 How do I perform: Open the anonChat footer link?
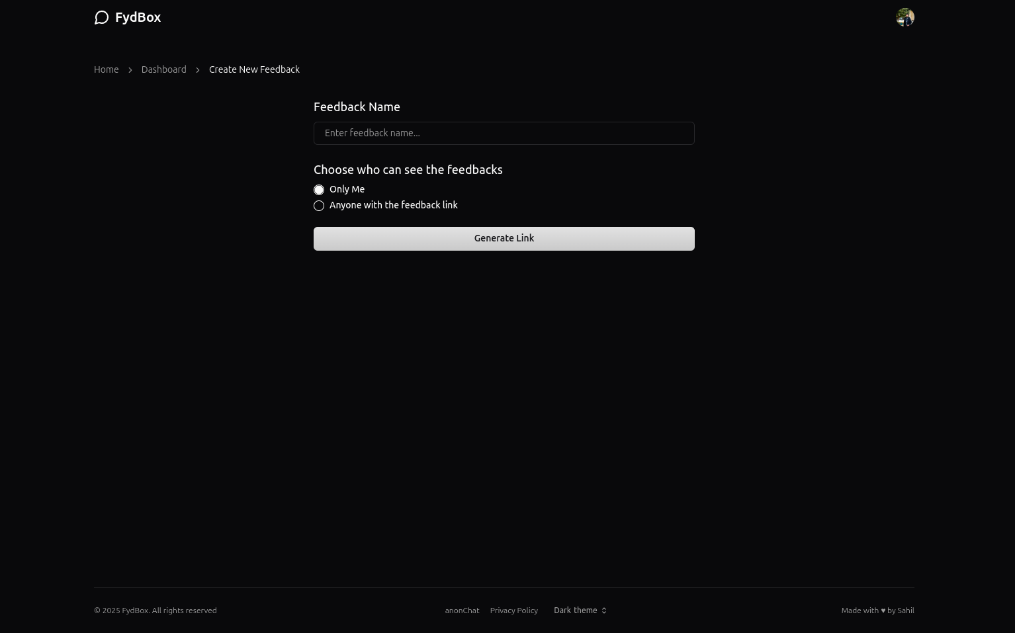(x=462, y=611)
